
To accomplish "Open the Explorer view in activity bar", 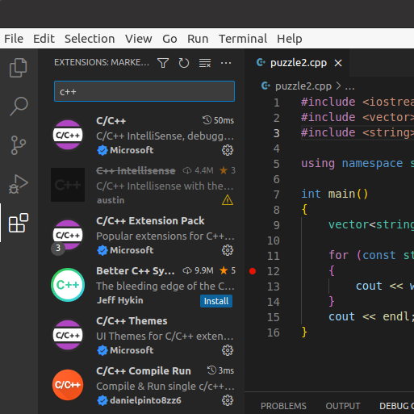I will (x=19, y=68).
